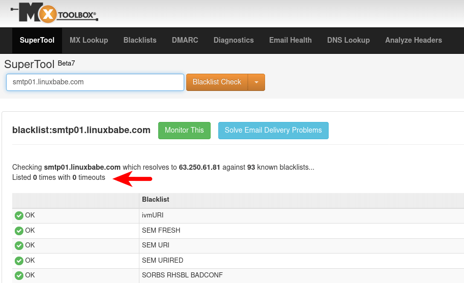
Task: Expand the Blacklist Check dropdown arrow
Action: (256, 82)
